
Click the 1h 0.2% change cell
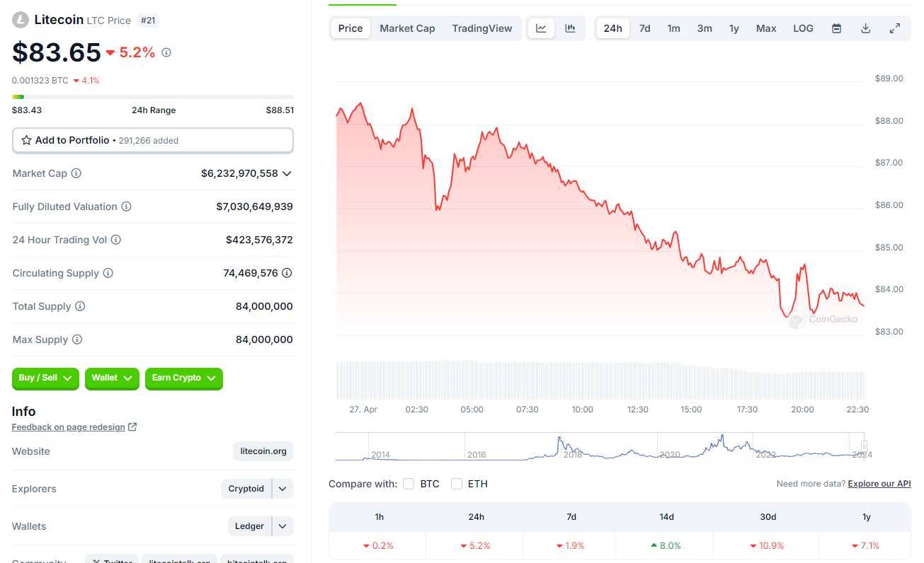click(x=379, y=545)
